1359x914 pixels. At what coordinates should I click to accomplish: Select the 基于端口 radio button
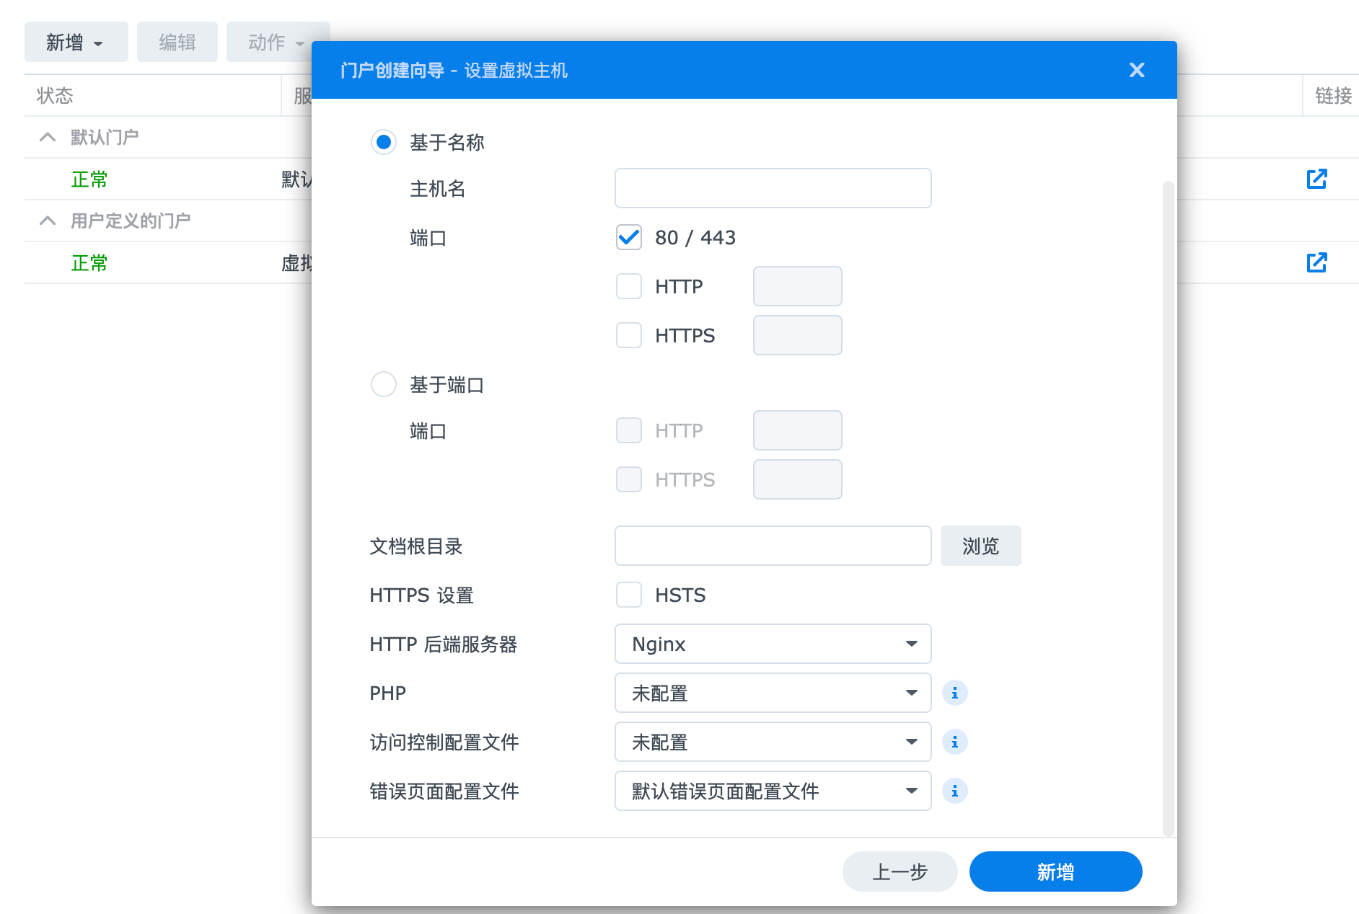coord(384,384)
